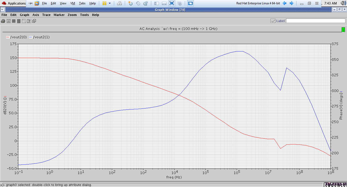Screen dimensions: 347x187
Task: Click the printer icon in graph toolbar
Action: 3,21
